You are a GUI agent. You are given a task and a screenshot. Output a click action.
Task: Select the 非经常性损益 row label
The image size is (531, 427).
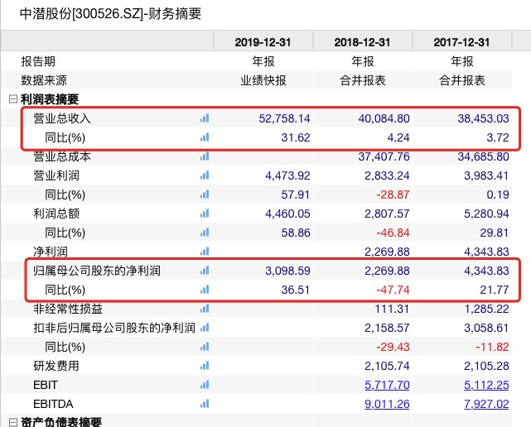68,309
